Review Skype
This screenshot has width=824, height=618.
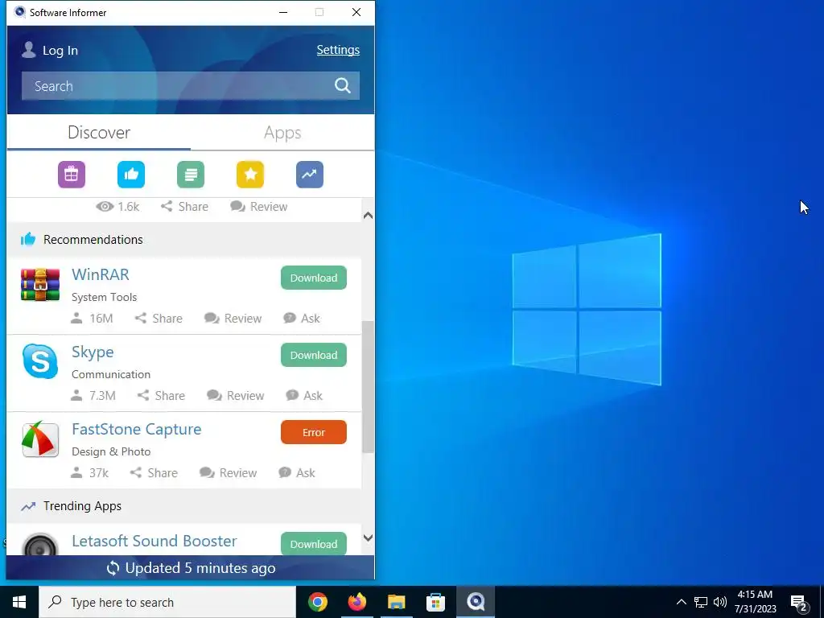pyautogui.click(x=236, y=396)
